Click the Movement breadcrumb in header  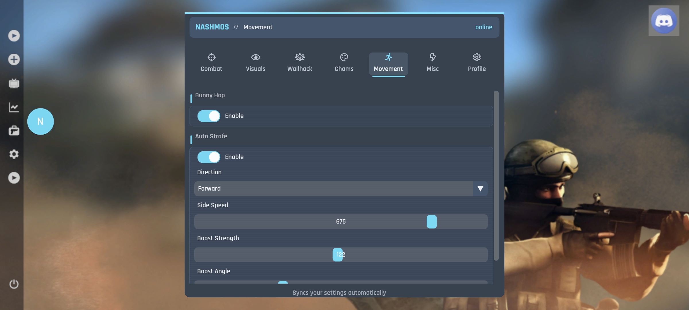point(258,27)
